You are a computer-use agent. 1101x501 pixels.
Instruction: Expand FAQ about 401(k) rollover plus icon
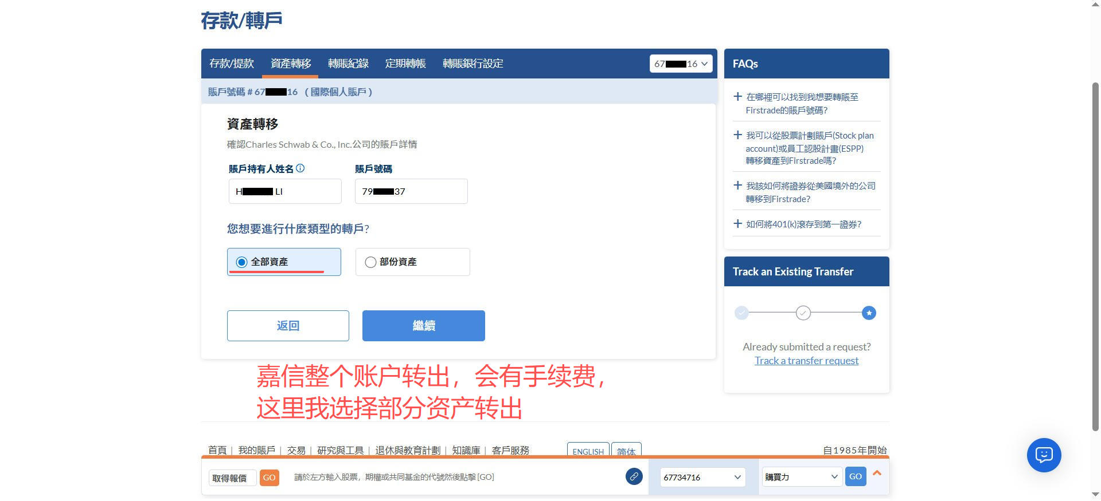tap(738, 224)
